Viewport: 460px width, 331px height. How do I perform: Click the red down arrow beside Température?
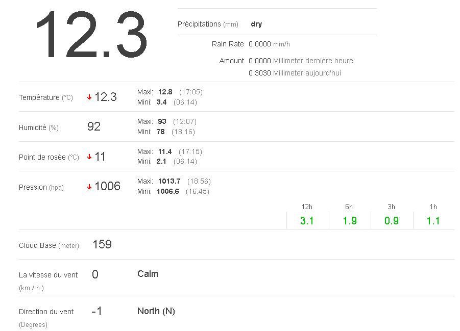89,97
